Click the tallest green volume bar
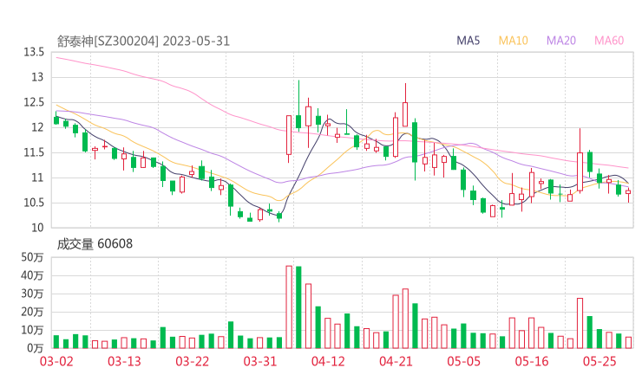The height and width of the screenshot is (381, 642). click(298, 307)
